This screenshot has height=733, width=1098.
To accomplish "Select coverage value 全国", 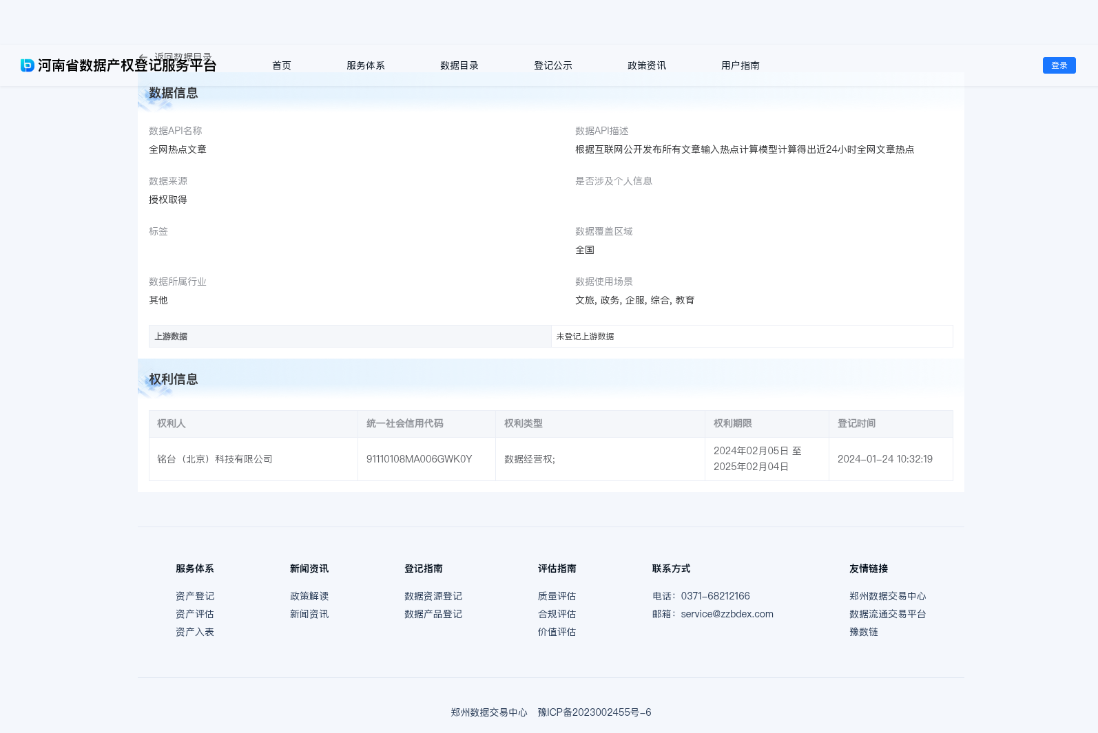I will tap(585, 250).
